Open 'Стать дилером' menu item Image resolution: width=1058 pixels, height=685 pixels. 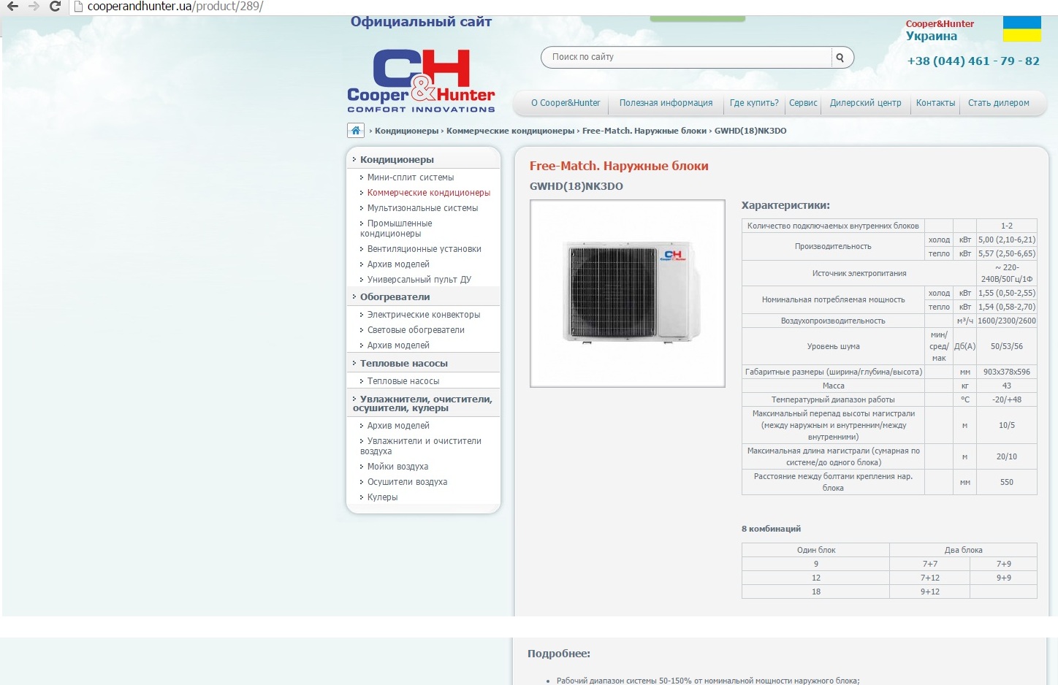pos(998,103)
